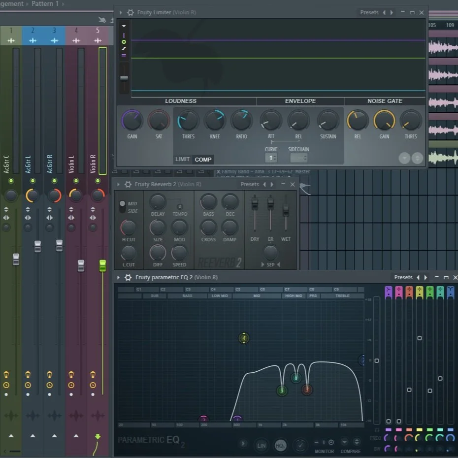This screenshot has height=458, width=458.
Task: Invert phase on the Violin L mixer track
Action: pyautogui.click(x=71, y=209)
